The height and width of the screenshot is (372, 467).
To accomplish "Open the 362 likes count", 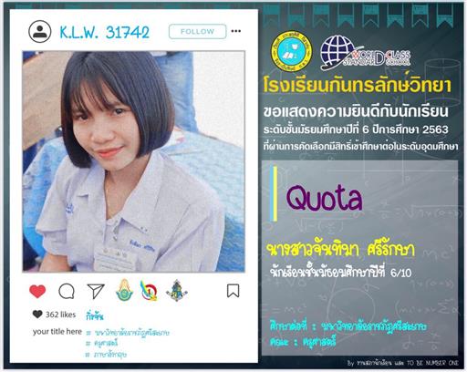I will click(60, 315).
